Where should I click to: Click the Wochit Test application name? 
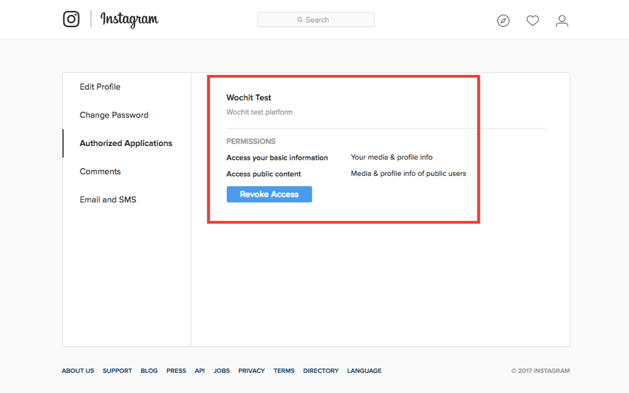coord(249,98)
